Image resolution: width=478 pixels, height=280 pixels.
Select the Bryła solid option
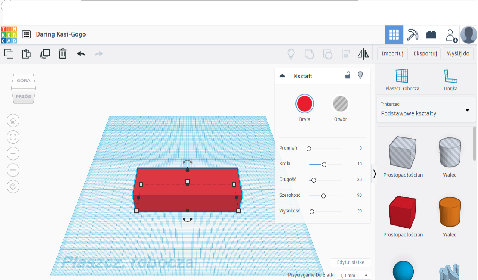pos(304,104)
